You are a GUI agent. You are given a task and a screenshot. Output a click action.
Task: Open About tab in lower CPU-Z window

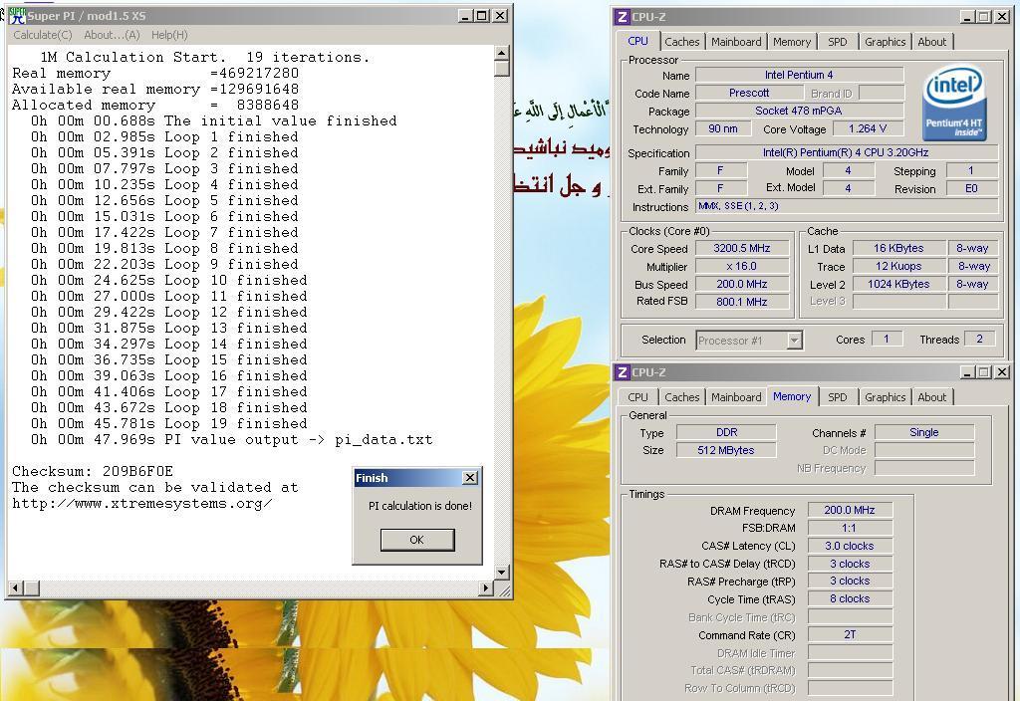(931, 397)
